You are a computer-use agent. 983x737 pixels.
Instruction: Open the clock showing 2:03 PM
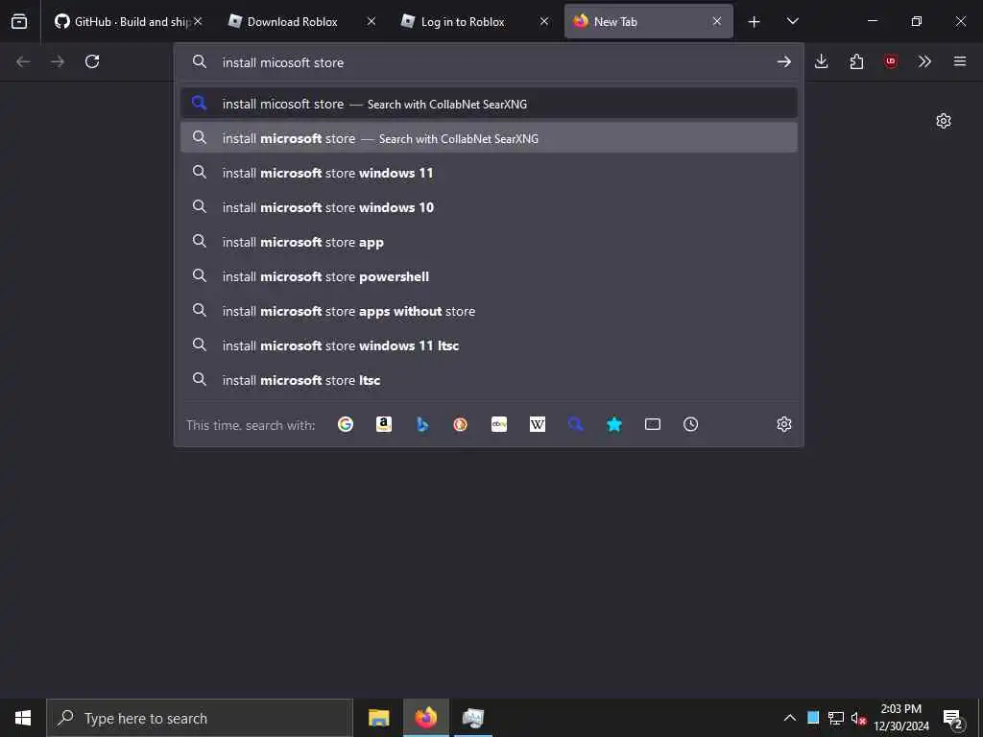click(x=901, y=718)
